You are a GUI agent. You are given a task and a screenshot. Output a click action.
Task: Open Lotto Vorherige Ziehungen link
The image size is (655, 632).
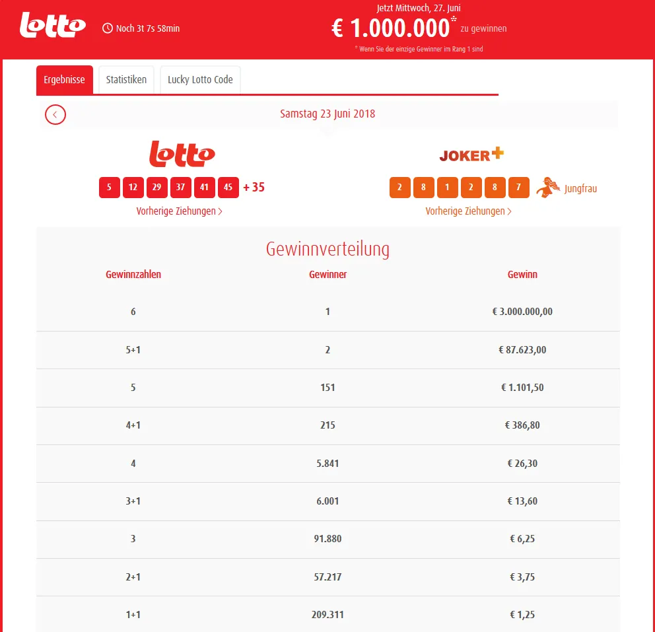click(179, 211)
